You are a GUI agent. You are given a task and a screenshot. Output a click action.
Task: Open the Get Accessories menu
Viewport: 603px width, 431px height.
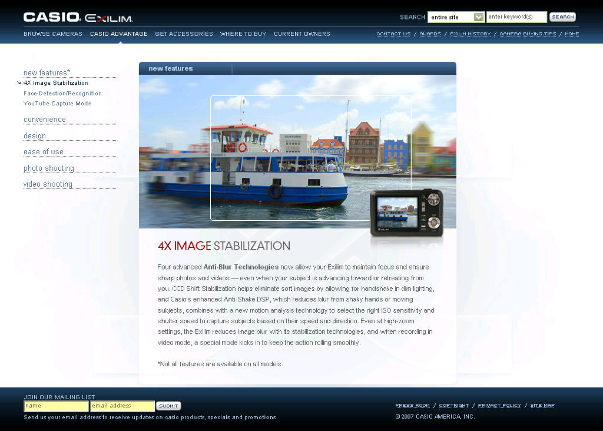184,34
